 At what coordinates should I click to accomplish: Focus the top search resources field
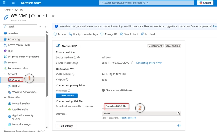tap(146, 3)
